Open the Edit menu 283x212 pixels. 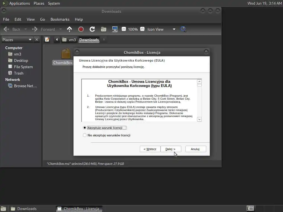pos(18,19)
